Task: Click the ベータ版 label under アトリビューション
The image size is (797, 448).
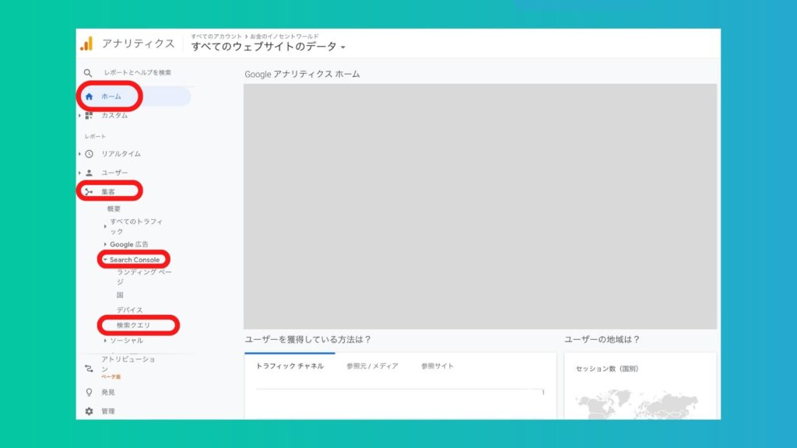Action: click(111, 377)
